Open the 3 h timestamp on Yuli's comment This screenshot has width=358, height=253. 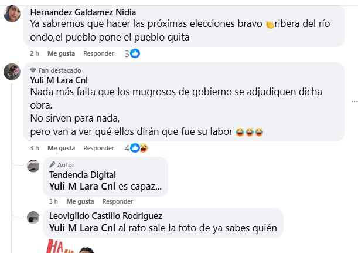(x=35, y=148)
